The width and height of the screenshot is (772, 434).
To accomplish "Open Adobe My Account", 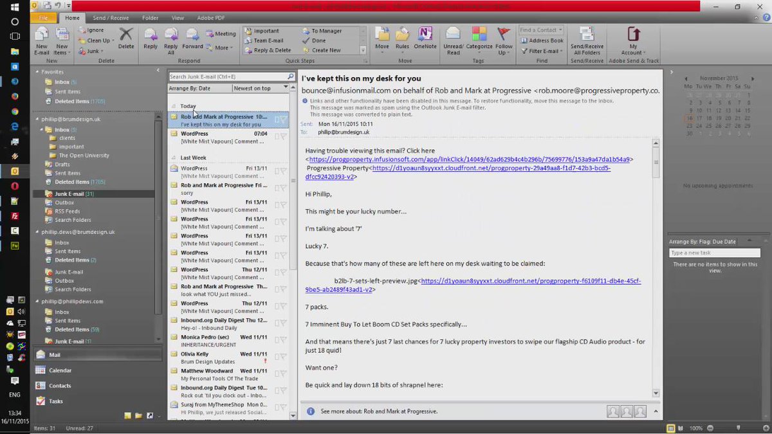I will click(634, 41).
